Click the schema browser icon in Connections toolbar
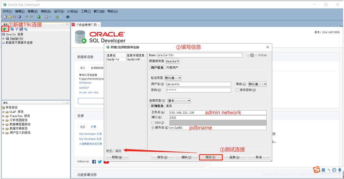The width and height of the screenshot is (344, 179). point(21,29)
